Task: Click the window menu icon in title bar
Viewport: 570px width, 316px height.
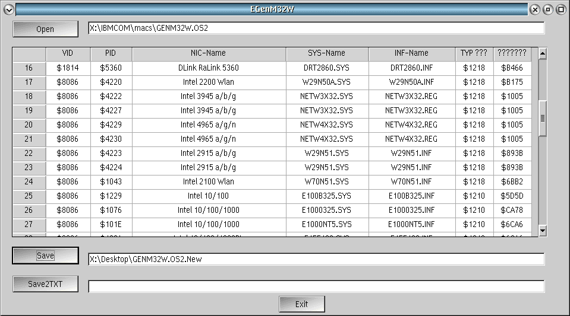Action: [x=7, y=9]
